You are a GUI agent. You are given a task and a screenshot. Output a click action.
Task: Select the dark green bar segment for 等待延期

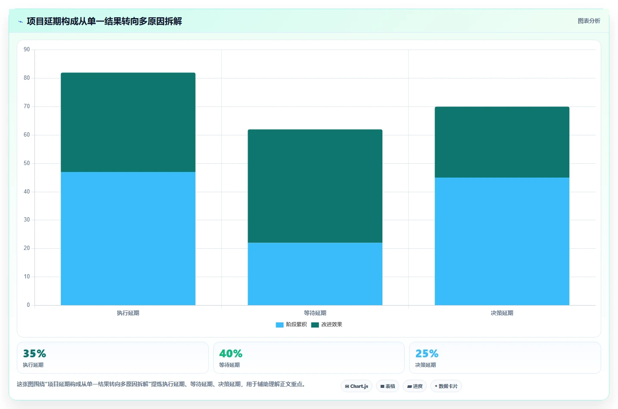pyautogui.click(x=315, y=186)
